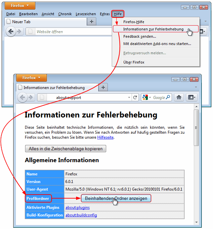The height and width of the screenshot is (229, 213).
Task: Open the Lesezeichen menu
Action: tap(86, 14)
